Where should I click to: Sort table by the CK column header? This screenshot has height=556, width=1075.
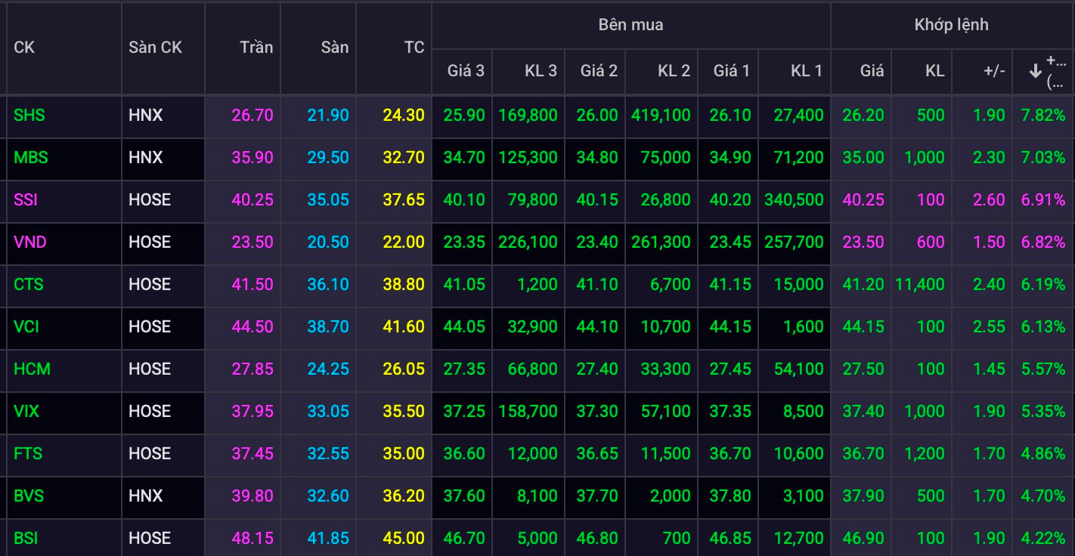24,48
